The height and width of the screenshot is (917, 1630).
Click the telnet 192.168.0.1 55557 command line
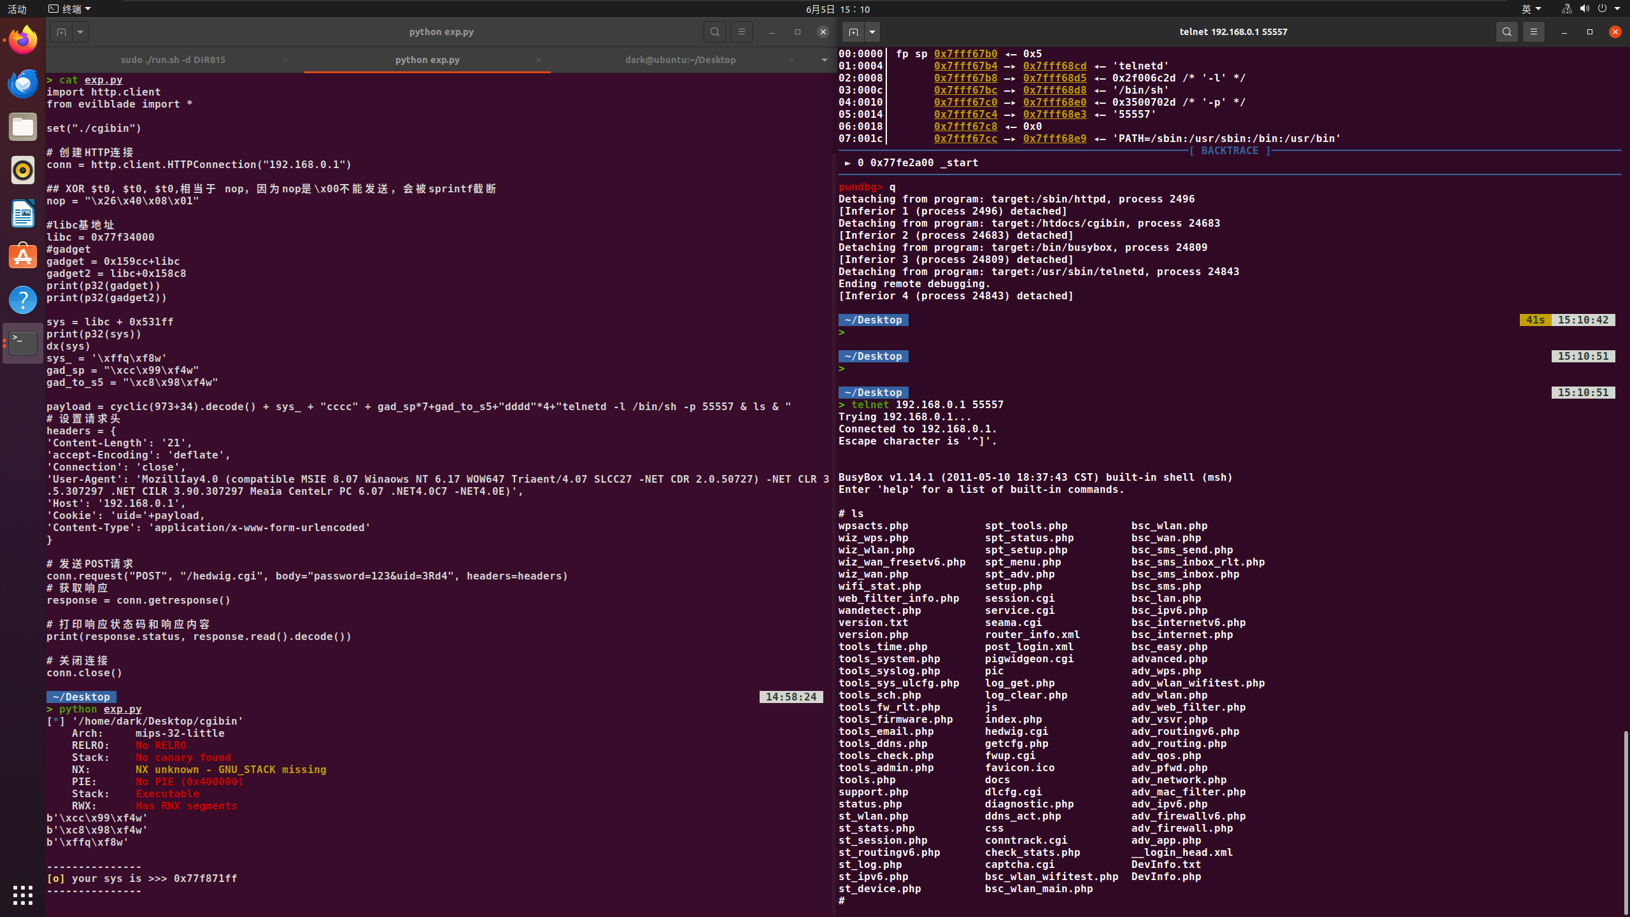(x=927, y=405)
